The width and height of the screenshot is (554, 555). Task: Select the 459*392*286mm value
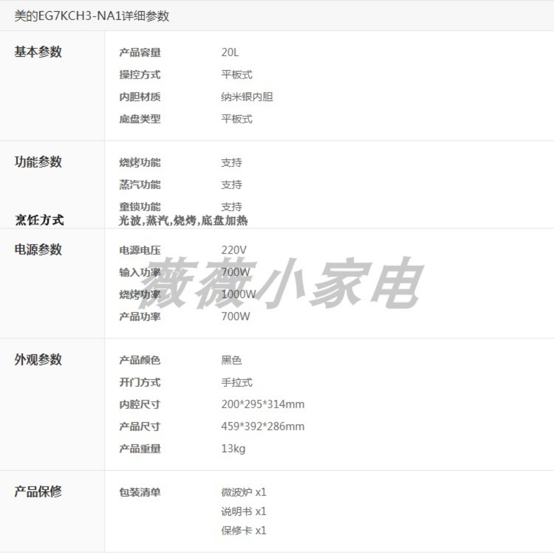[263, 426]
